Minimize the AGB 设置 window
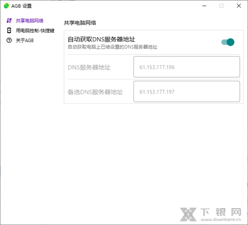The image size is (248, 225). [204, 6]
